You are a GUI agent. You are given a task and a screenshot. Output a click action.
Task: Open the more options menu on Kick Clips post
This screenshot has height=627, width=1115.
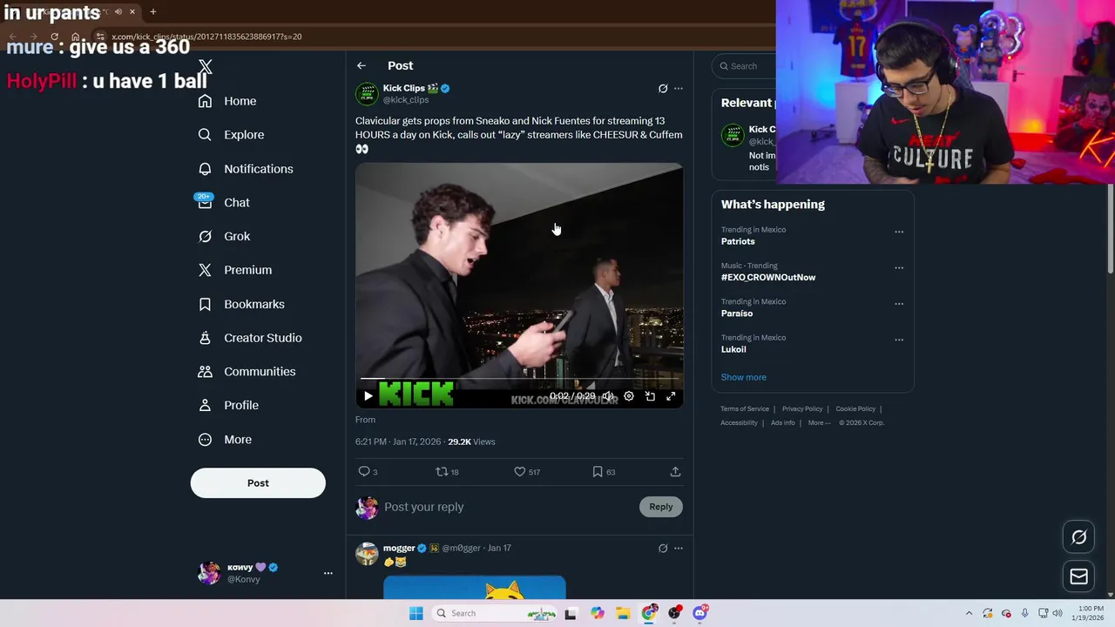pyautogui.click(x=679, y=89)
